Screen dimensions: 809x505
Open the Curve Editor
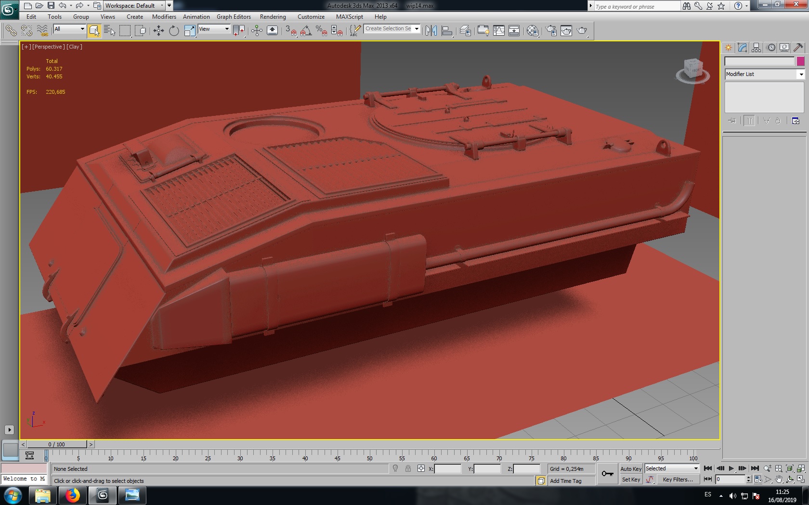(x=499, y=31)
